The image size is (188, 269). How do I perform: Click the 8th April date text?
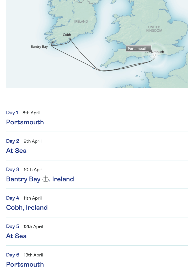click(31, 113)
